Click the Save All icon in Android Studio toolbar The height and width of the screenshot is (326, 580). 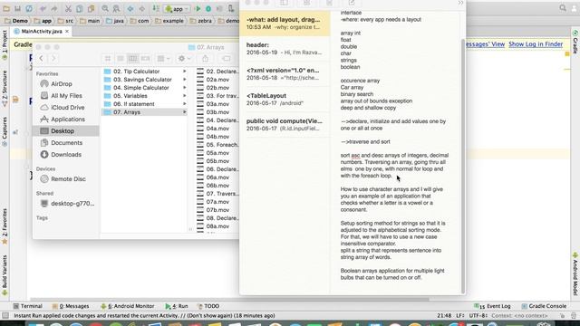[x=17, y=8]
